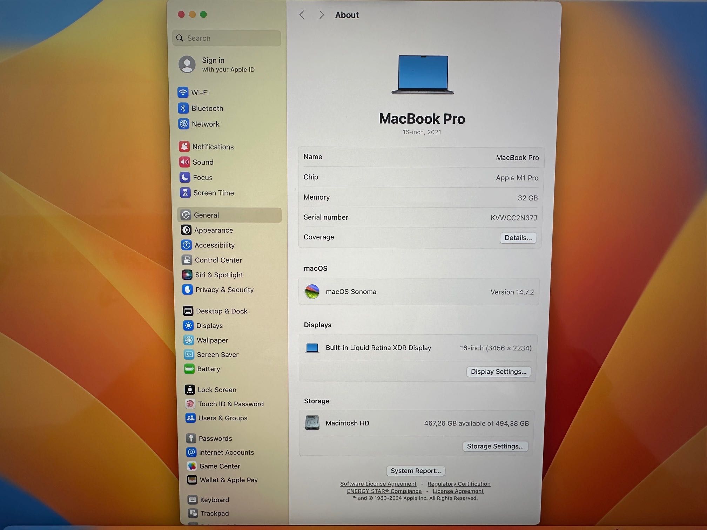Open the Focus moon icon
This screenshot has width=707, height=530.
[185, 177]
